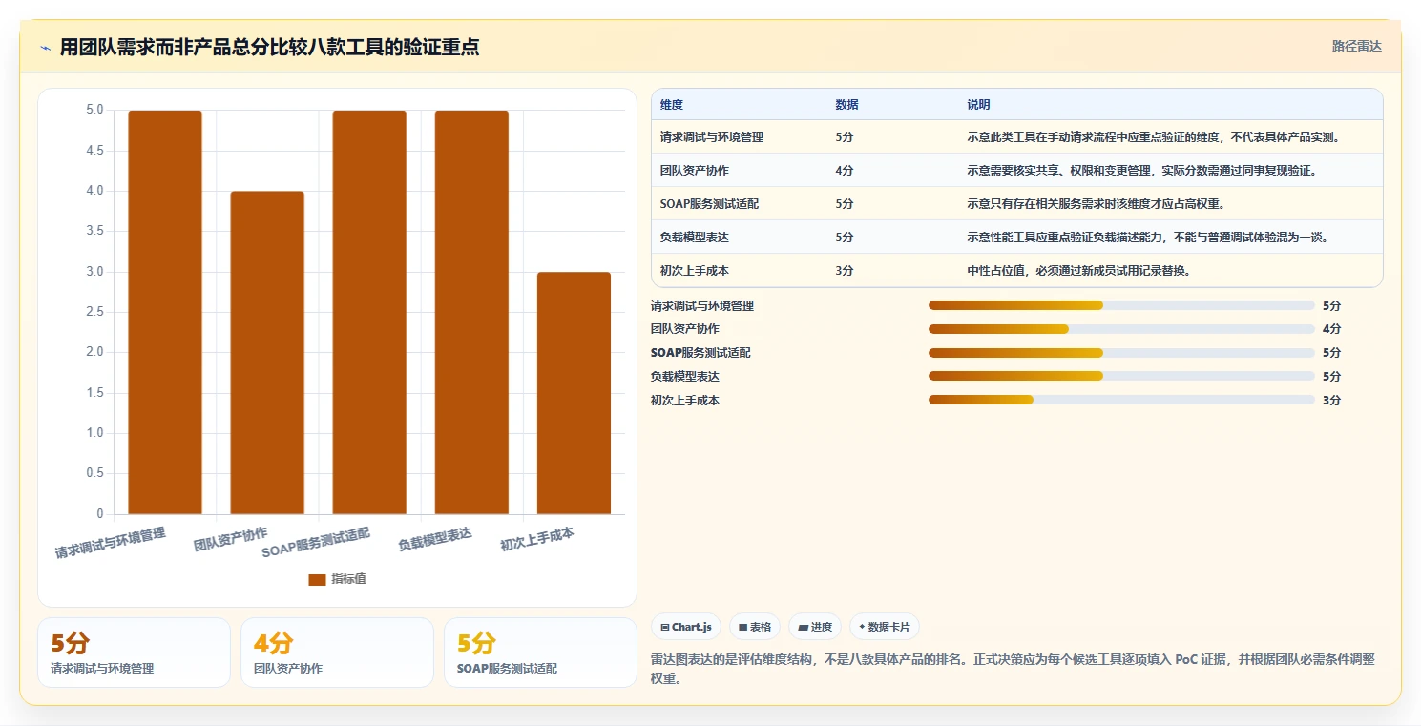This screenshot has height=726, width=1421.
Task: Click the 初次上手成本 progress bar
Action: tap(1121, 400)
